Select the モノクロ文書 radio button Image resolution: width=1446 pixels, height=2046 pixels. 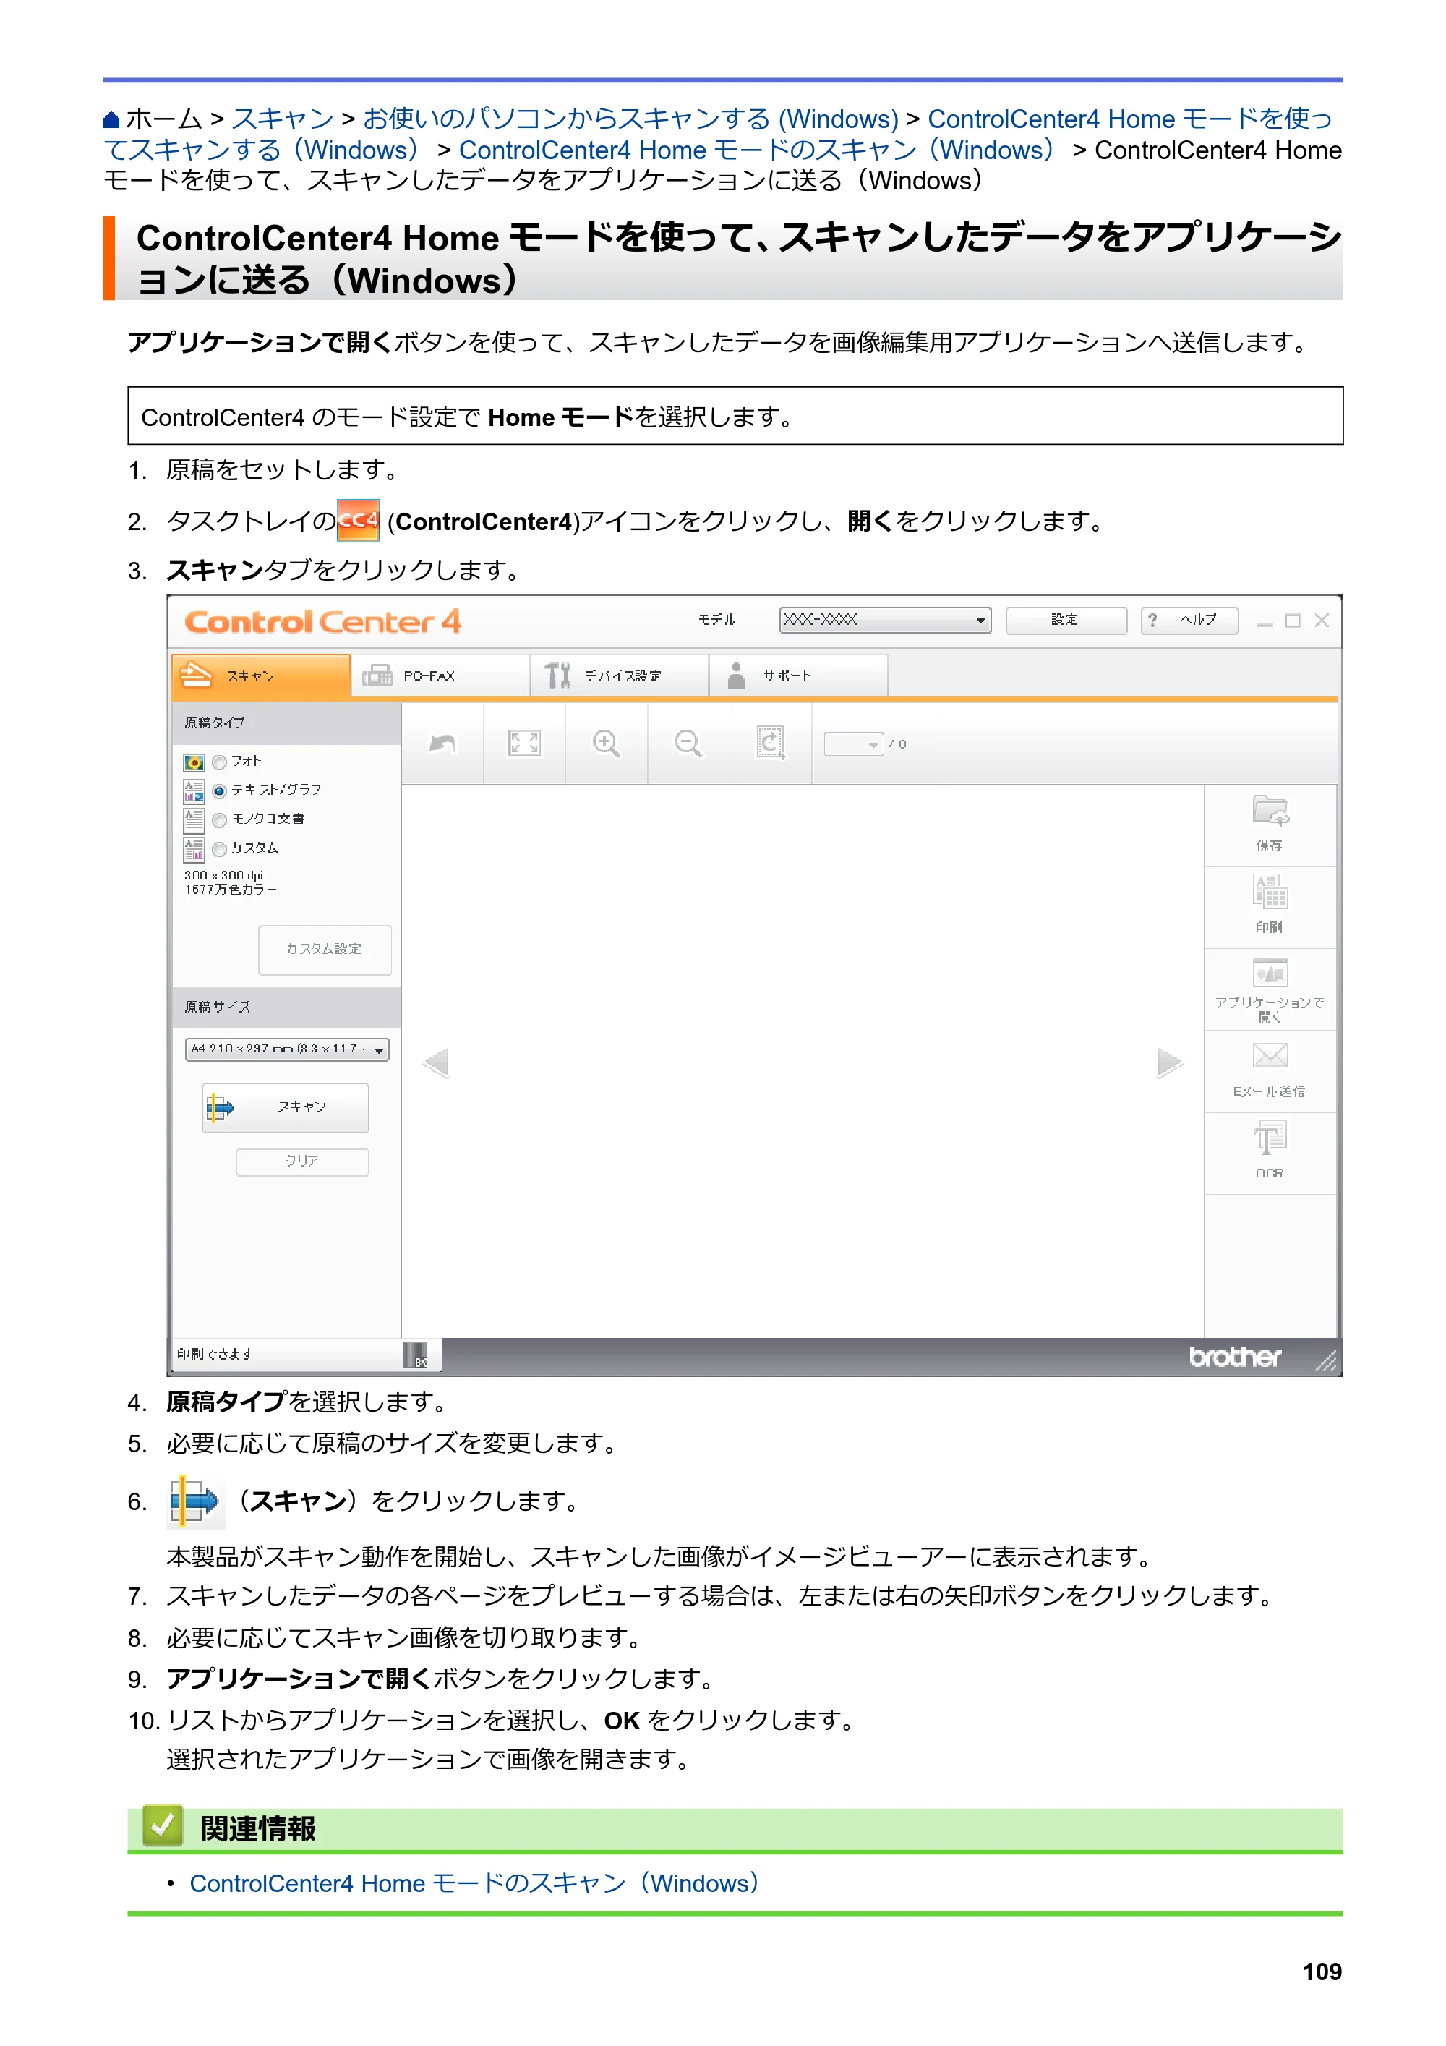tap(219, 820)
